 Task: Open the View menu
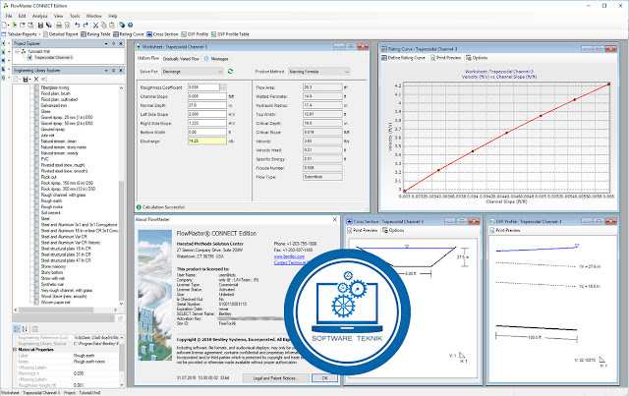coord(59,16)
